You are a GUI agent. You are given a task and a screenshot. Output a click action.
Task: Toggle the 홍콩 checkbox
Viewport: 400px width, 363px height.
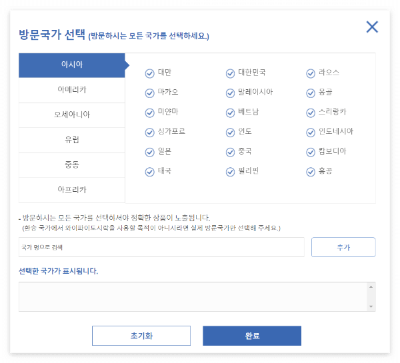[x=311, y=172]
